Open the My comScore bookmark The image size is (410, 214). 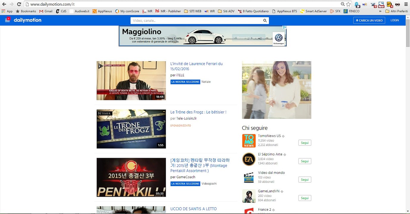tap(127, 11)
